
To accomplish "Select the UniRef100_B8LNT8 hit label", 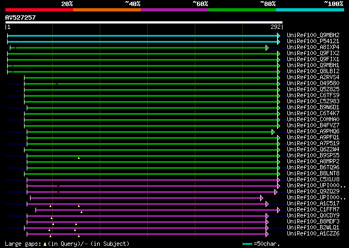I will pos(313,174).
